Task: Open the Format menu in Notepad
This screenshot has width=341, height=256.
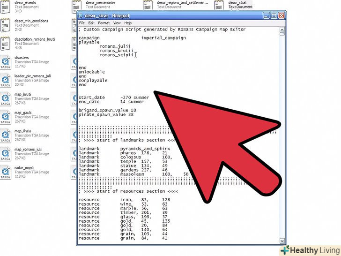Action: (104, 23)
